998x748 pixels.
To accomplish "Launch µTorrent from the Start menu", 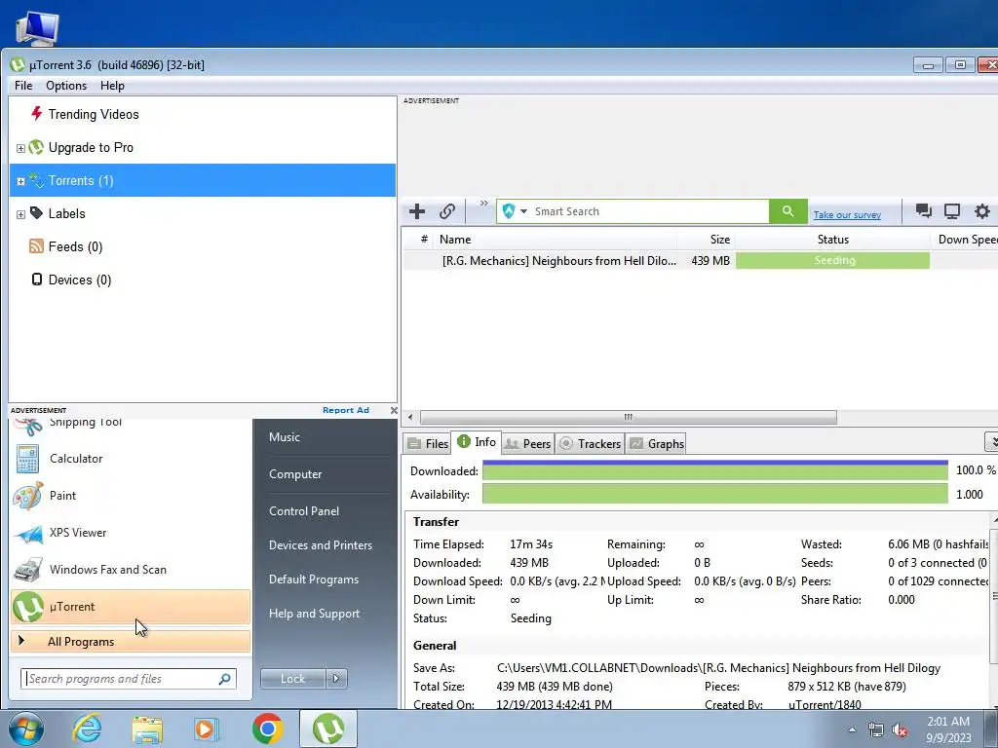I will (x=132, y=606).
